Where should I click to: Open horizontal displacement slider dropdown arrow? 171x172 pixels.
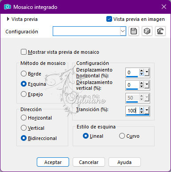pos(147,72)
